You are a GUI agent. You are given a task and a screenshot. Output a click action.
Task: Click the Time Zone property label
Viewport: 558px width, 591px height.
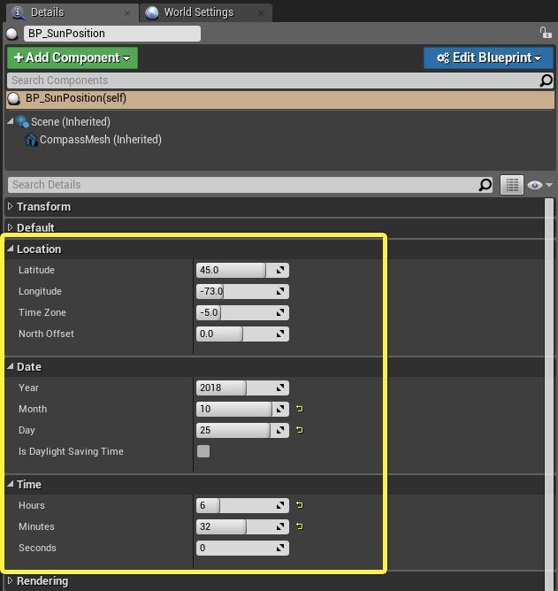(42, 312)
